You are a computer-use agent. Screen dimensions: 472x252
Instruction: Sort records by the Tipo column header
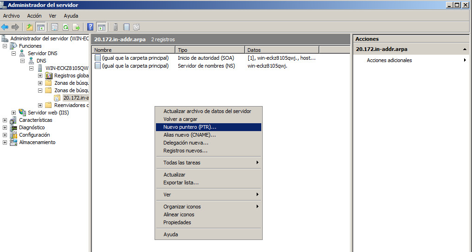[x=210, y=50]
